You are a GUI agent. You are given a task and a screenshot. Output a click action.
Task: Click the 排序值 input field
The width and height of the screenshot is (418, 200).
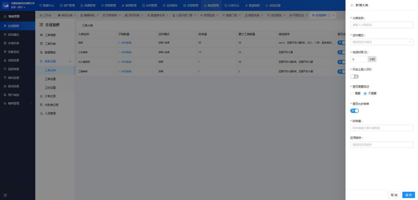(381, 128)
